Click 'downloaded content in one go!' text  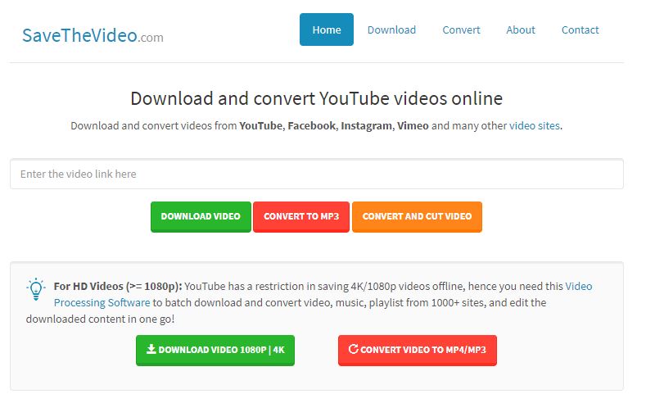pos(100,319)
